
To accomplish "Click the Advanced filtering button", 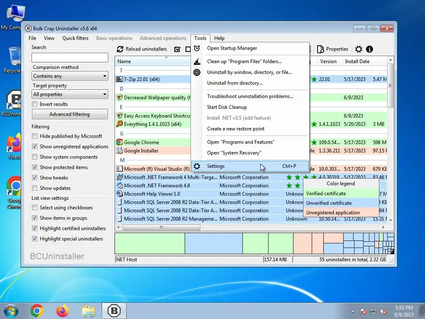I will pyautogui.click(x=70, y=114).
